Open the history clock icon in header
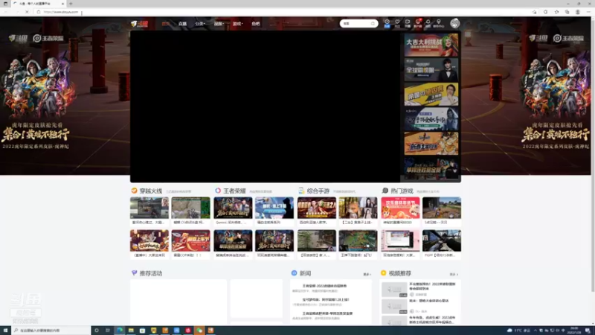This screenshot has height=335, width=595. pyautogui.click(x=387, y=23)
